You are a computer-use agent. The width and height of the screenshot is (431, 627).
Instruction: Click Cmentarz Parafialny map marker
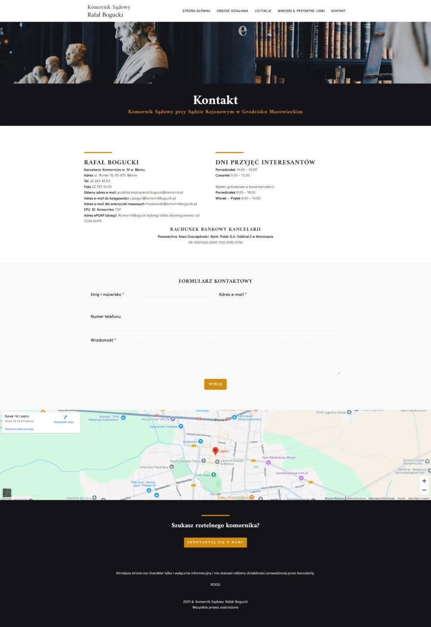point(172,467)
